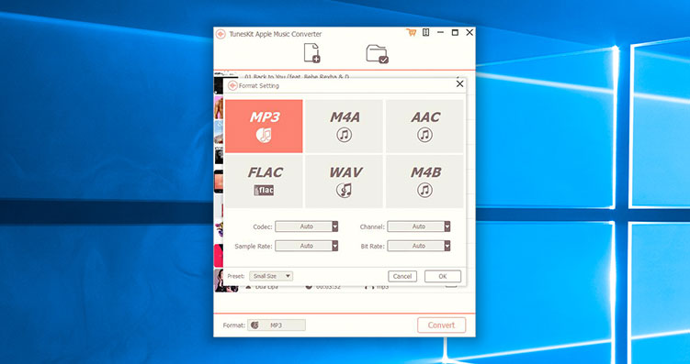Choose the M4A format tile

click(x=345, y=126)
